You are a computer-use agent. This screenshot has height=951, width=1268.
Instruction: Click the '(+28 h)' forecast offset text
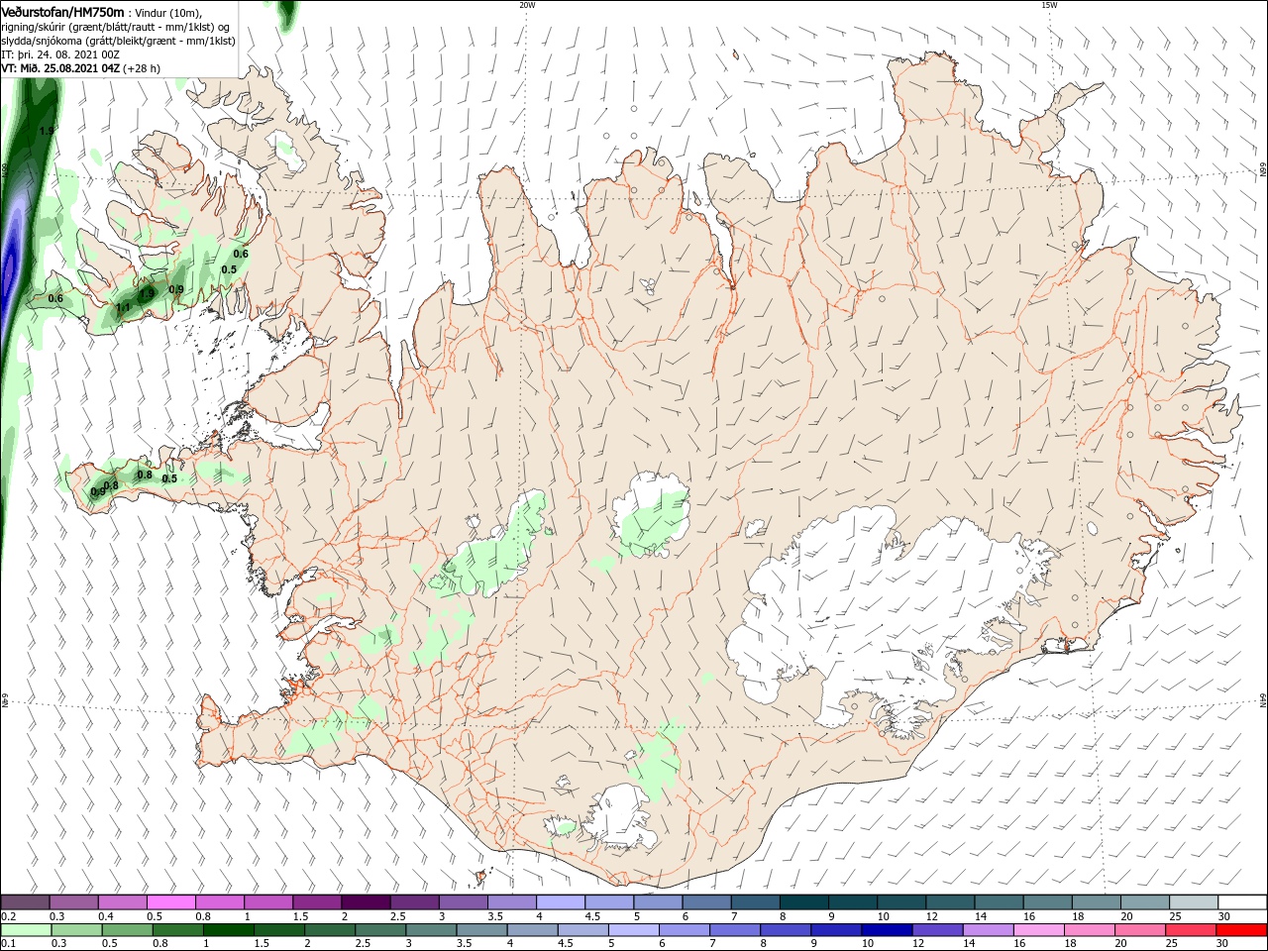[142, 68]
